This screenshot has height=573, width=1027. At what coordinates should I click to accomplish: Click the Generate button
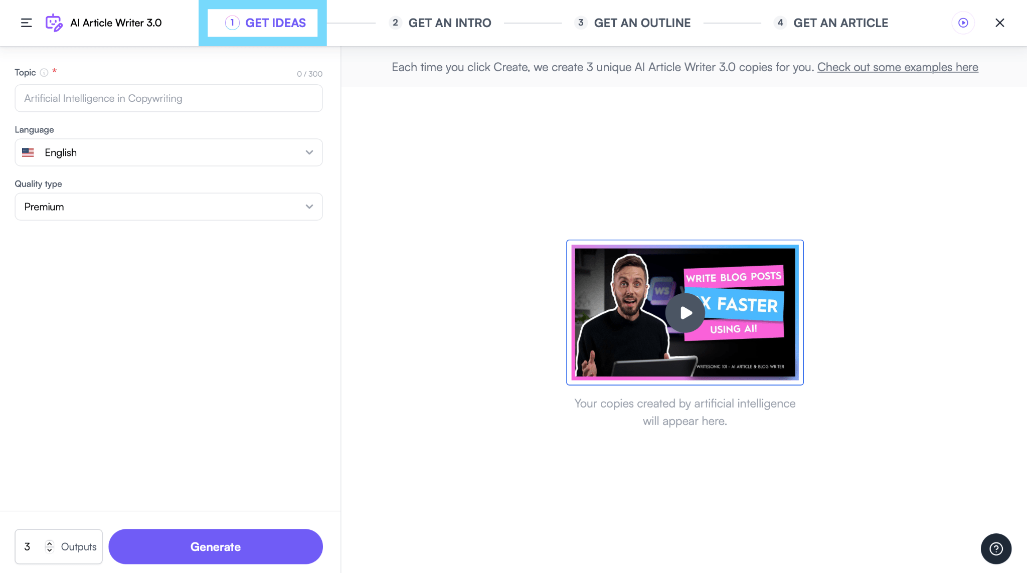pyautogui.click(x=215, y=546)
